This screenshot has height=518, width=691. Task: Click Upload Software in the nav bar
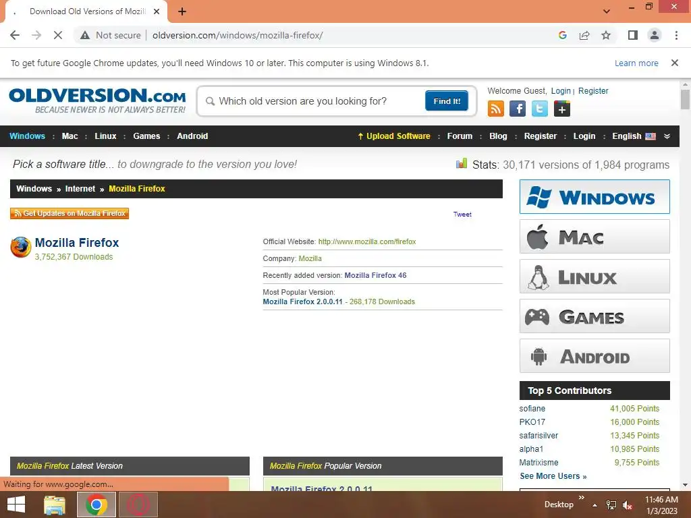(394, 136)
